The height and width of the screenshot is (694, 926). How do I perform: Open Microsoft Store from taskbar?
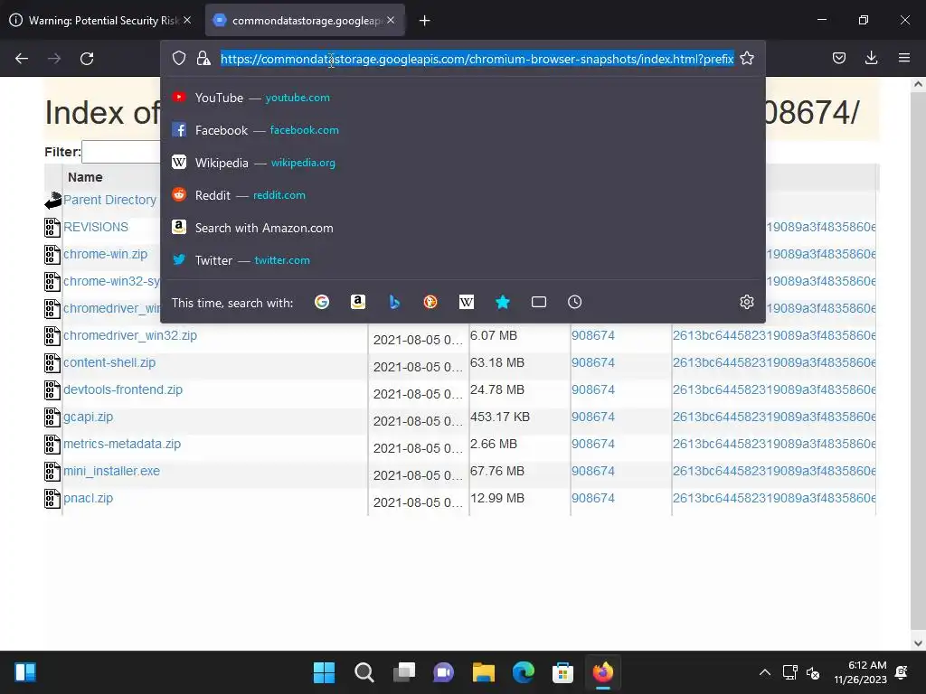point(562,672)
